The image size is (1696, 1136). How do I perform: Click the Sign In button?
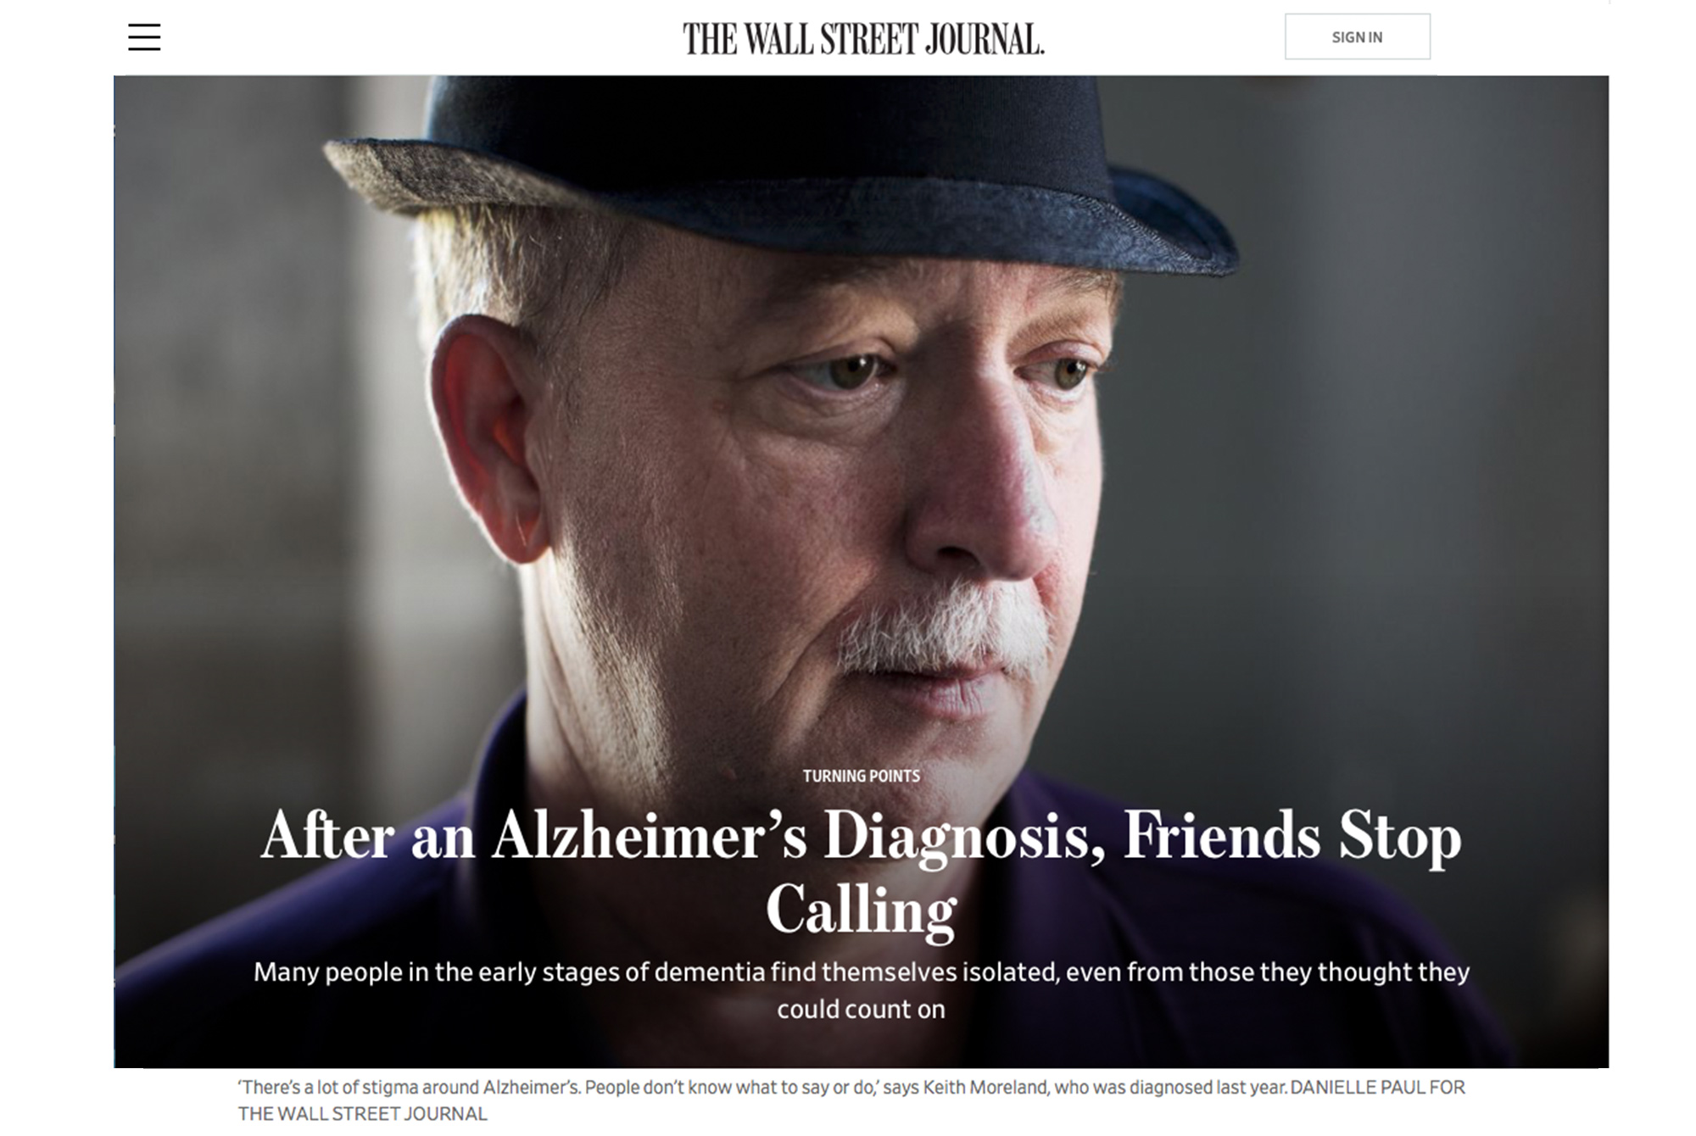tap(1357, 36)
